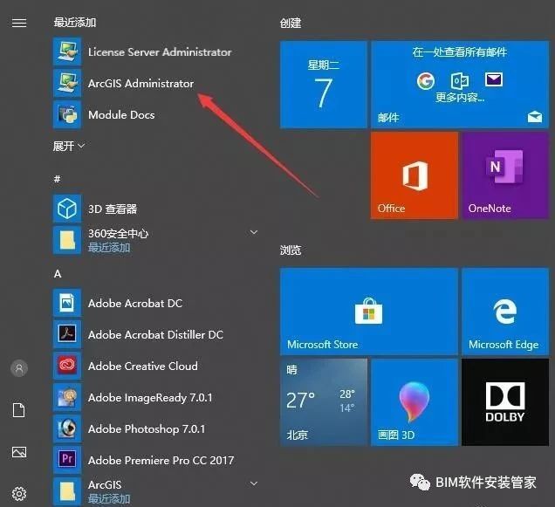This screenshot has width=555, height=507.
Task: Select 3D 查看器 entry text
Action: [113, 209]
